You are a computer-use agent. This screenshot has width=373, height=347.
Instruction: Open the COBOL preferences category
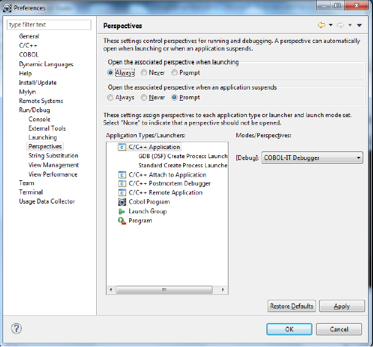[x=29, y=55]
